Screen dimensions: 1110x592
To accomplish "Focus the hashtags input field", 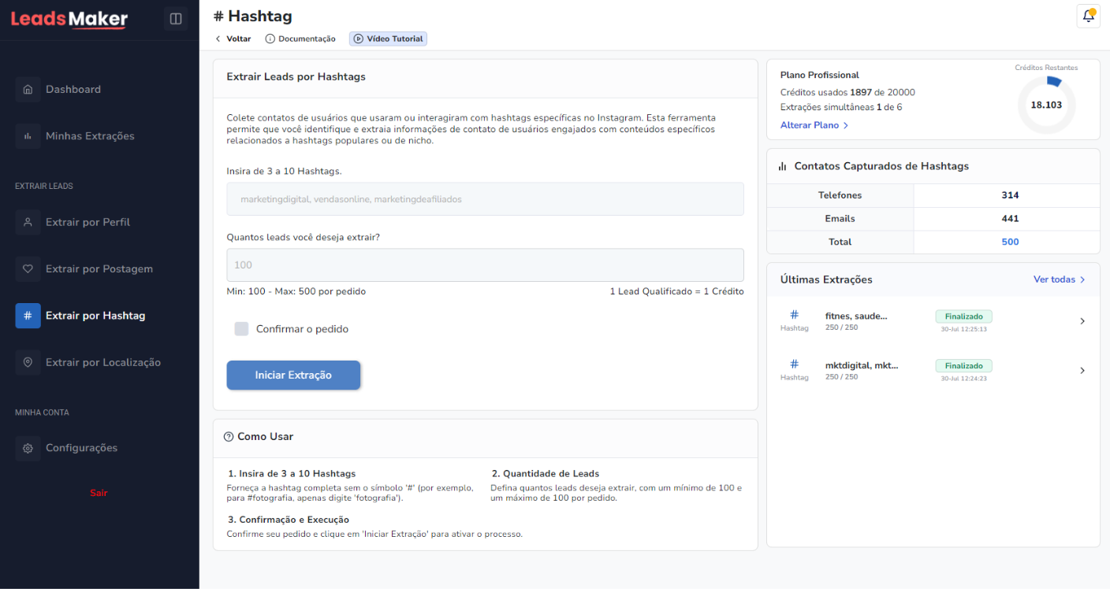I will (x=485, y=199).
